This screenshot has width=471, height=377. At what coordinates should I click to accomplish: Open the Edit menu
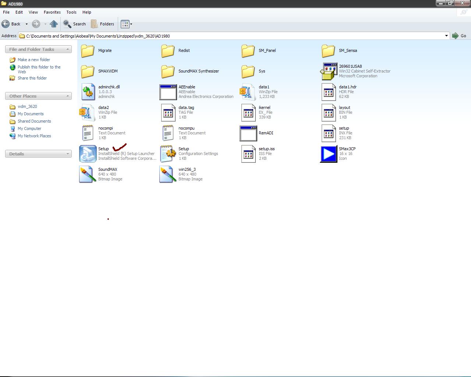tap(19, 12)
